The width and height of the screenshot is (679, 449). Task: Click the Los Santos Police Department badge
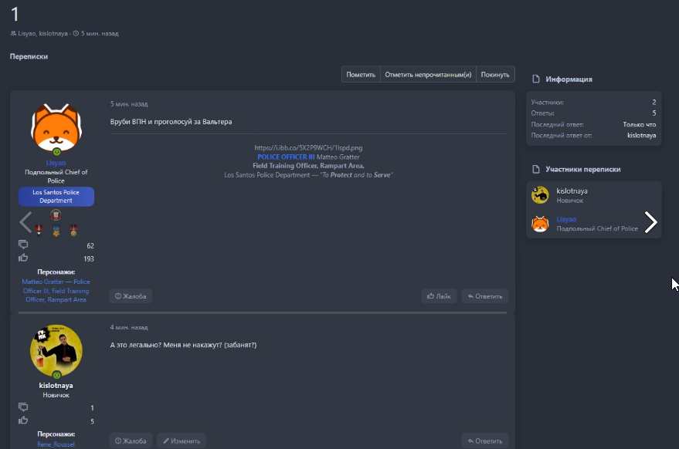click(56, 196)
